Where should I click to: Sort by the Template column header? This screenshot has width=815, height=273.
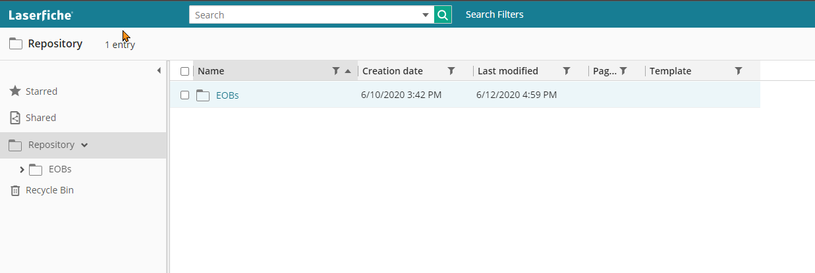(670, 71)
